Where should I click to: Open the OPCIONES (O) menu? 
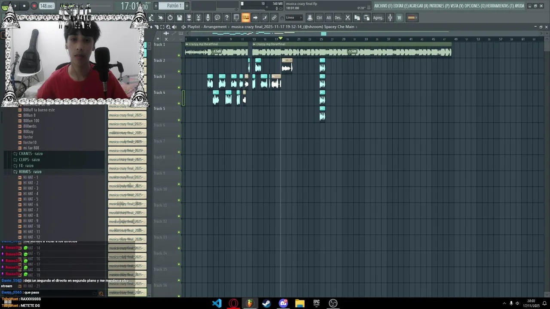pyautogui.click(x=475, y=6)
